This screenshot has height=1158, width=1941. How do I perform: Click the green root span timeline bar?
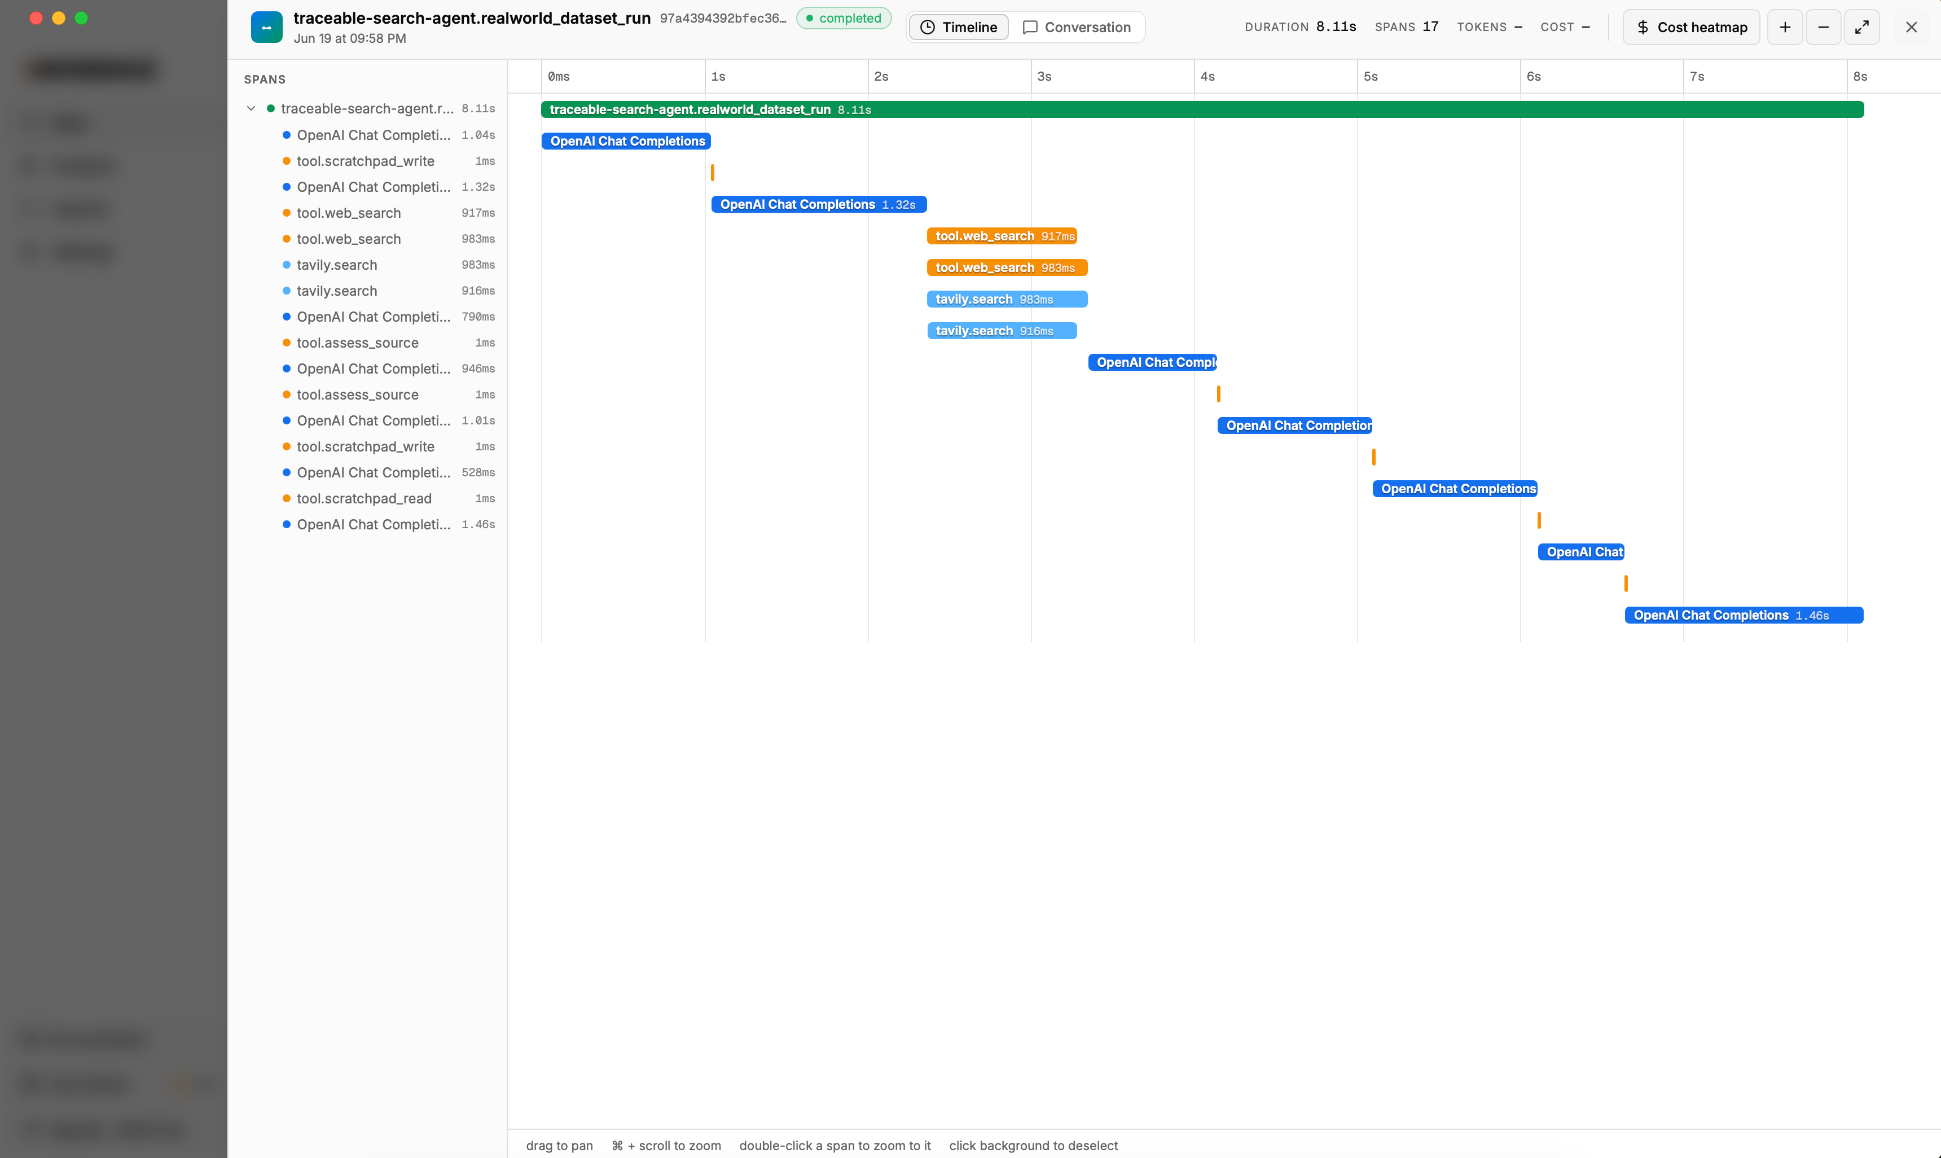coord(1202,109)
